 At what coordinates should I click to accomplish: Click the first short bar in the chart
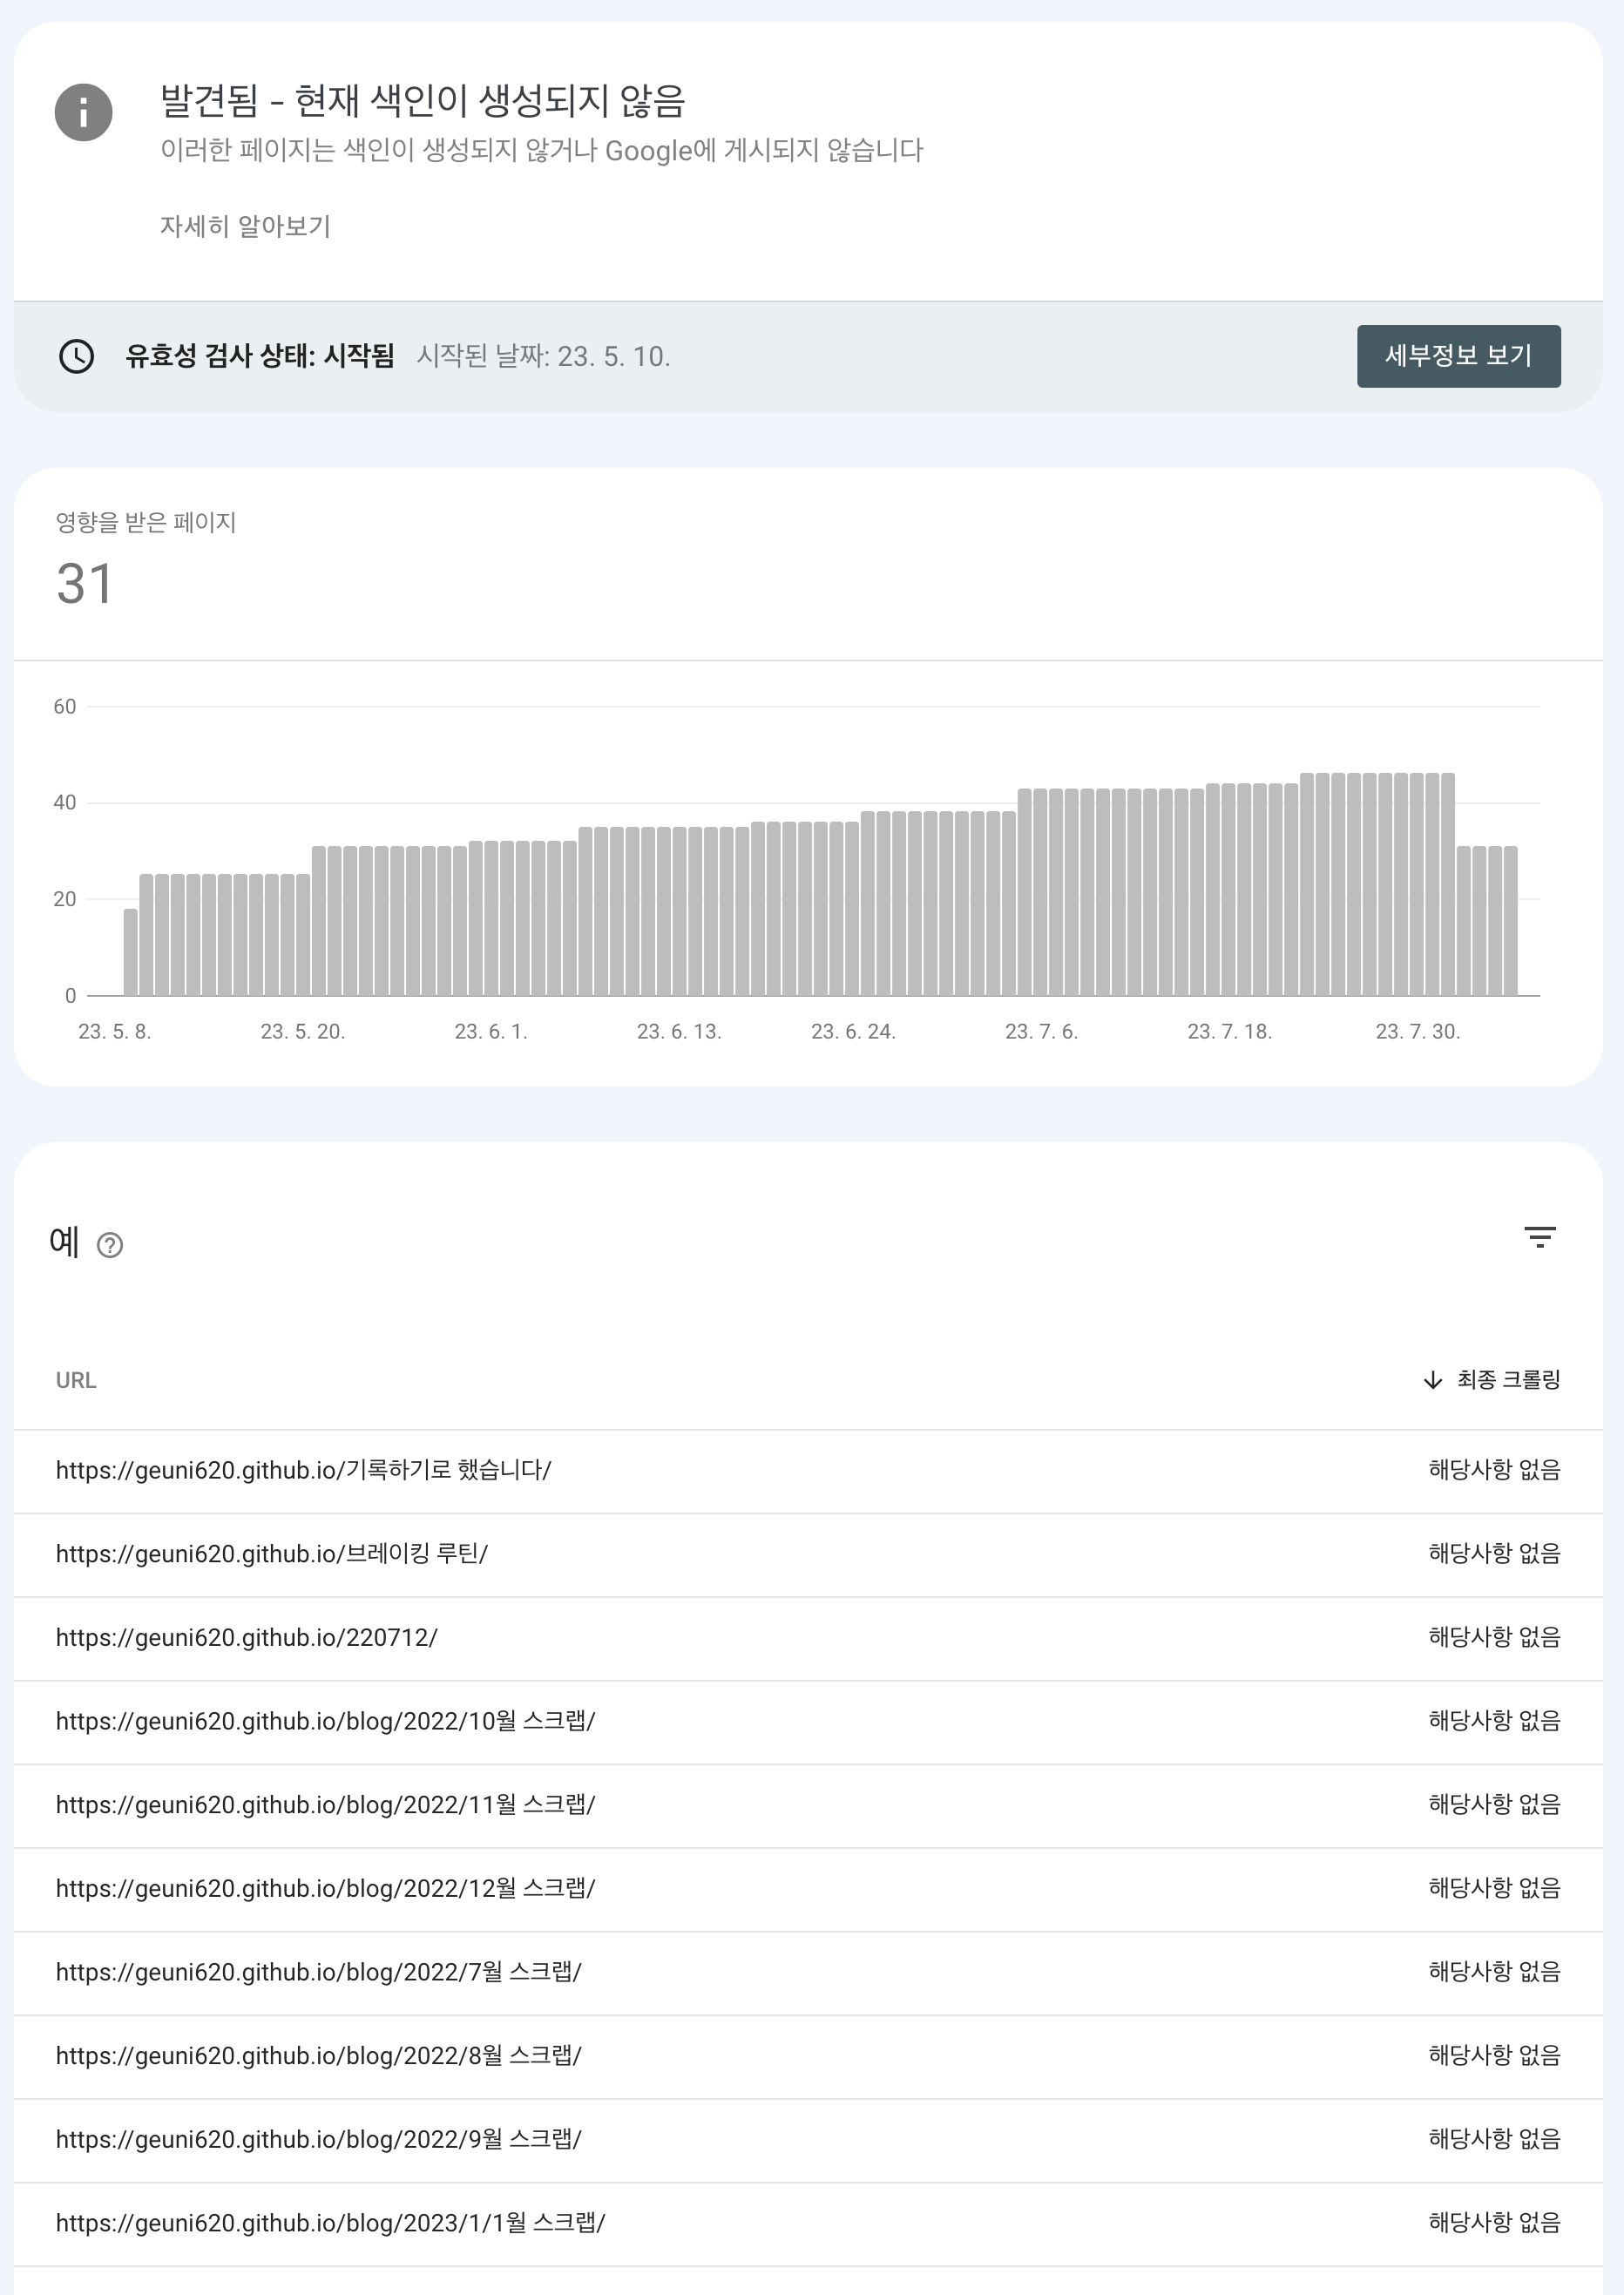coord(131,952)
